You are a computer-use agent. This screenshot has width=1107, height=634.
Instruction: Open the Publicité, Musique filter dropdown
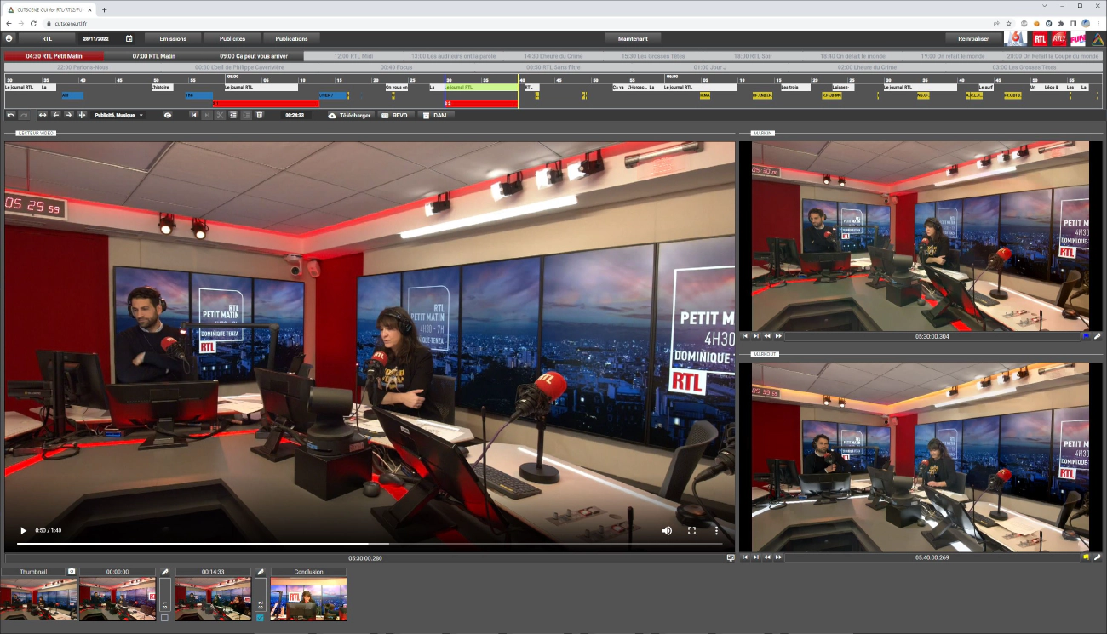[118, 115]
